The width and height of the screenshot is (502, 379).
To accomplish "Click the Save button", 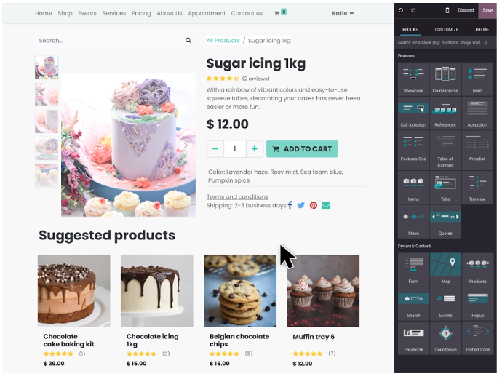I will point(487,10).
